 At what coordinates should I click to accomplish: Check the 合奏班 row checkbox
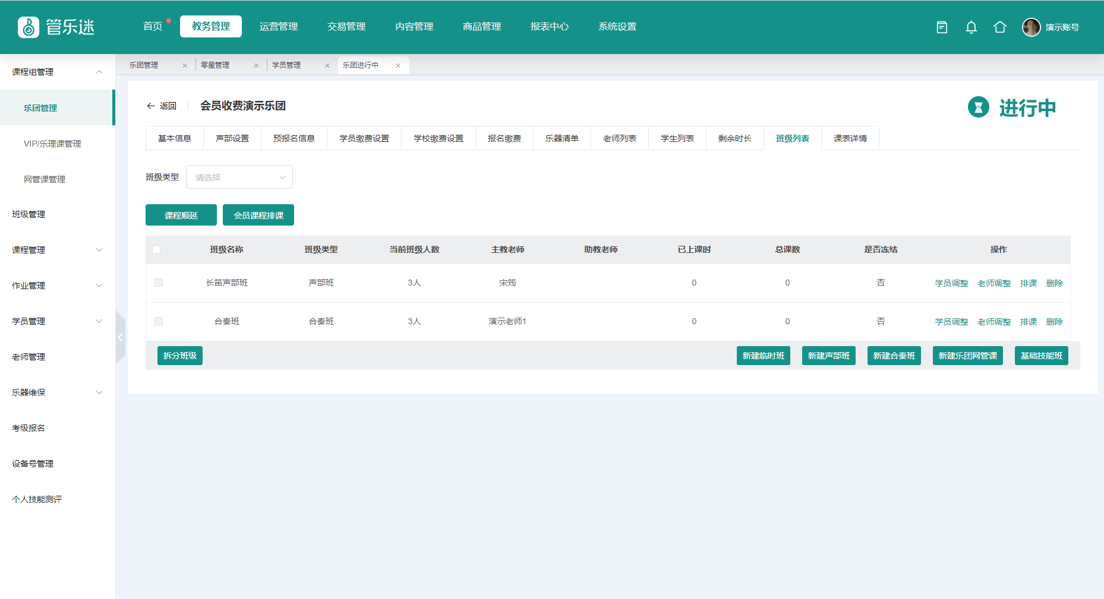(x=159, y=321)
